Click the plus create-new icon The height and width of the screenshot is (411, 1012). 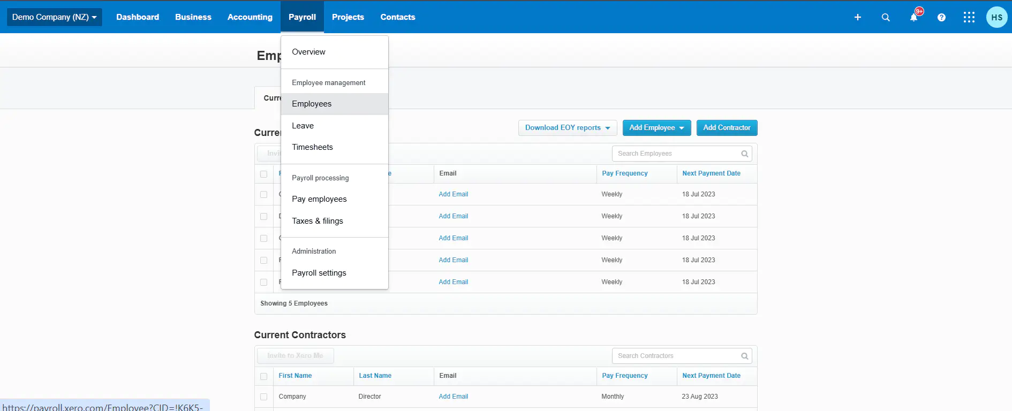click(x=857, y=17)
